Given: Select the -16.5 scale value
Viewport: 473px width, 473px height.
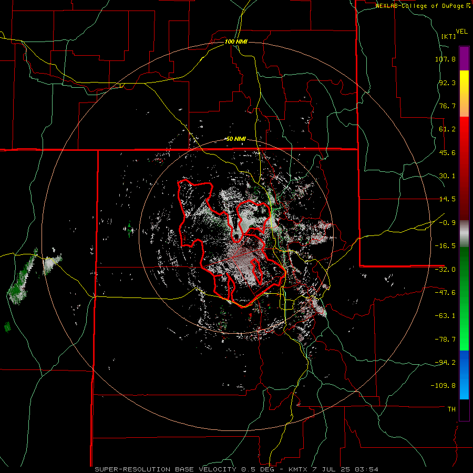Looking at the screenshot, I should click(445, 246).
